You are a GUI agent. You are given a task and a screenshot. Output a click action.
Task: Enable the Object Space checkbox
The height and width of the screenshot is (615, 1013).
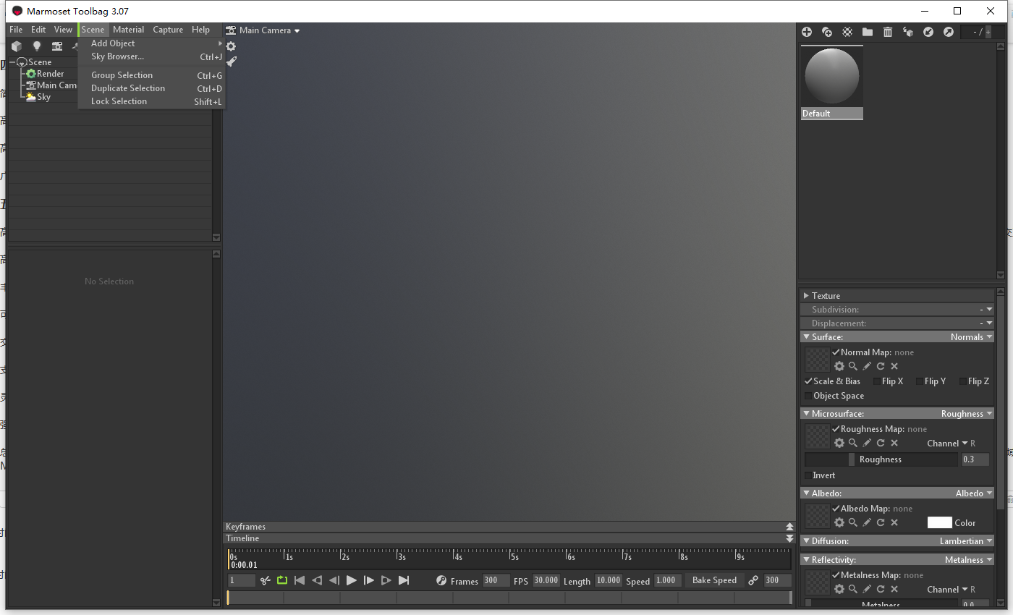click(x=808, y=396)
